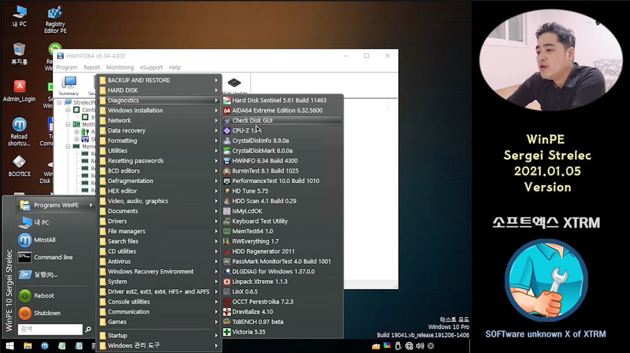This screenshot has width=630, height=353.
Task: Launch Drevitalize 4.10
Action: click(282, 312)
